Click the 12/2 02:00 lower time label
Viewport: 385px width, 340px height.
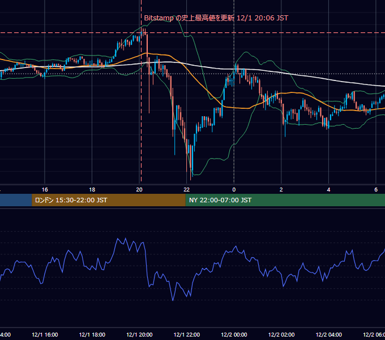click(x=281, y=334)
